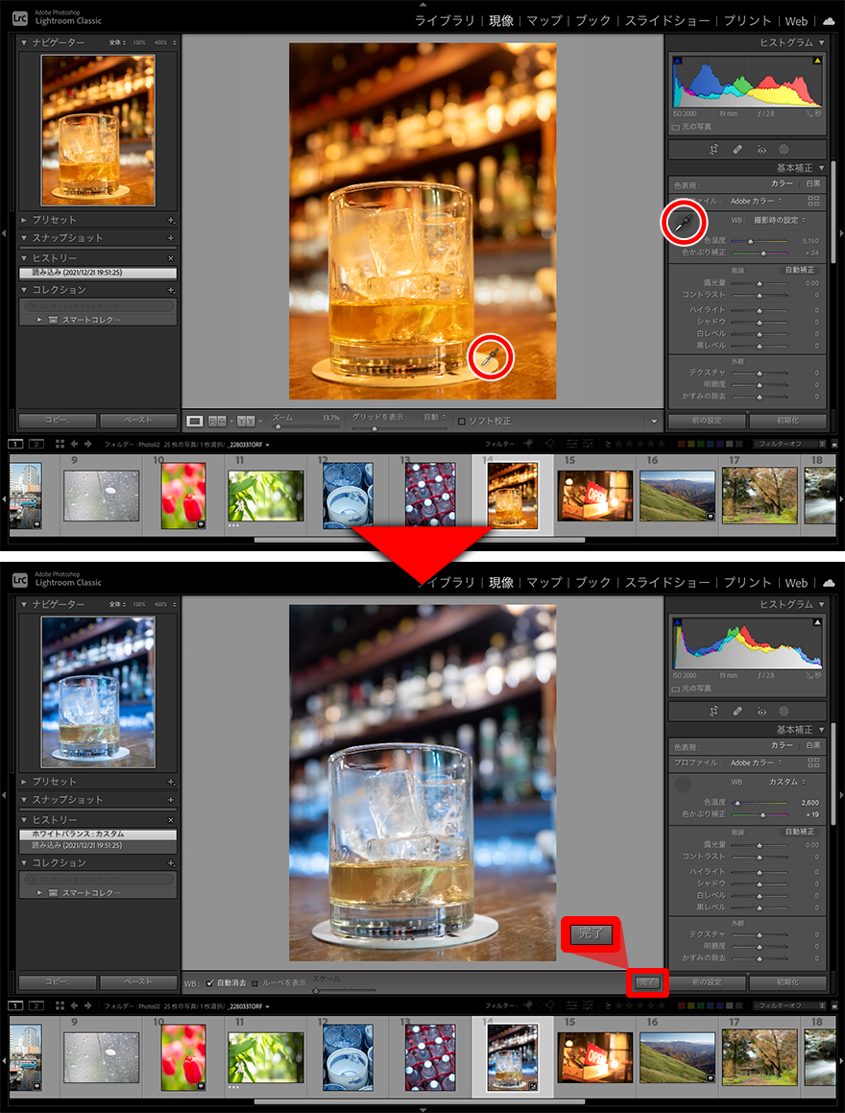845x1113 pixels.
Task: Open the スライドショー module in the amber photo window
Action: pos(667,20)
